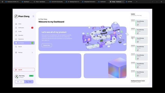Screen dimensions: 165x93
Task: Click the green My Product count badge
Action: click(32, 43)
